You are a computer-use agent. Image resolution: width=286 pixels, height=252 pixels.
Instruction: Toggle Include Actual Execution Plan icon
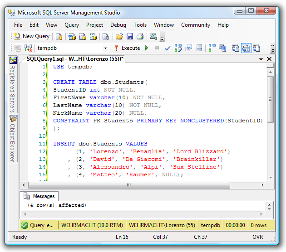pyautogui.click(x=212, y=48)
